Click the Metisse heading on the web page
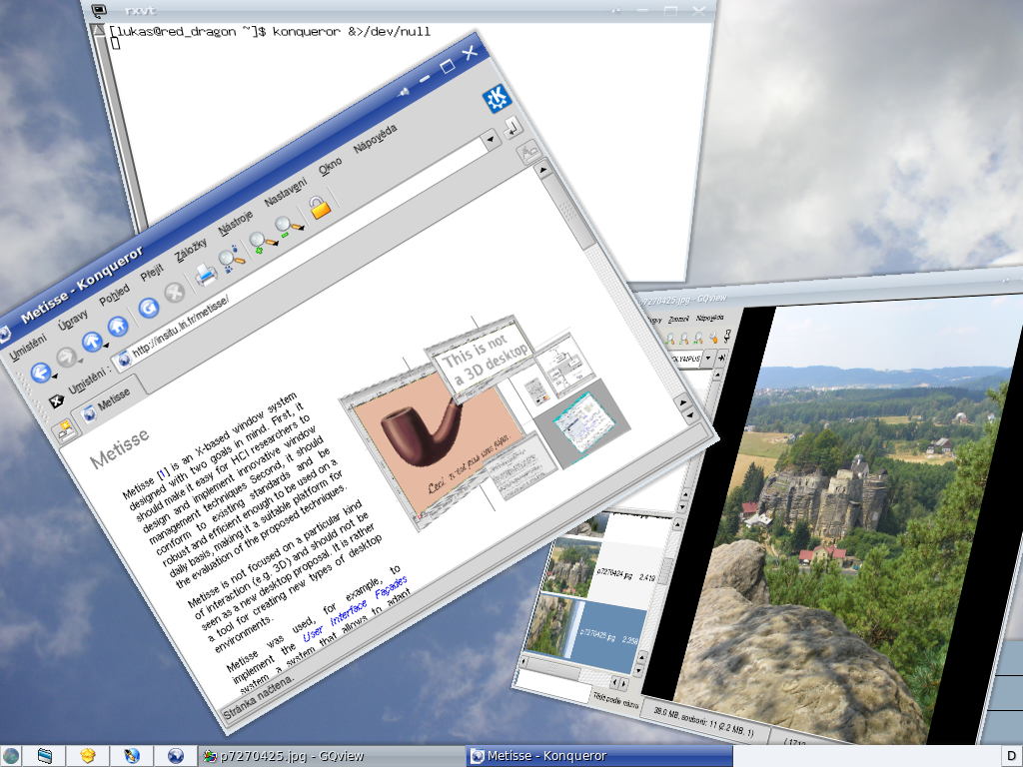The height and width of the screenshot is (767, 1023). [120, 448]
